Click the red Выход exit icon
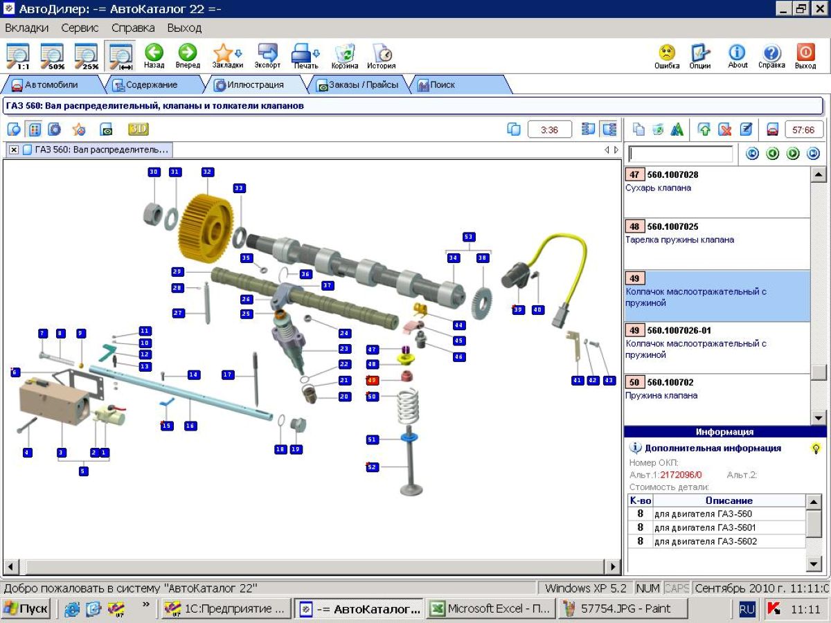831x623 pixels. point(805,56)
